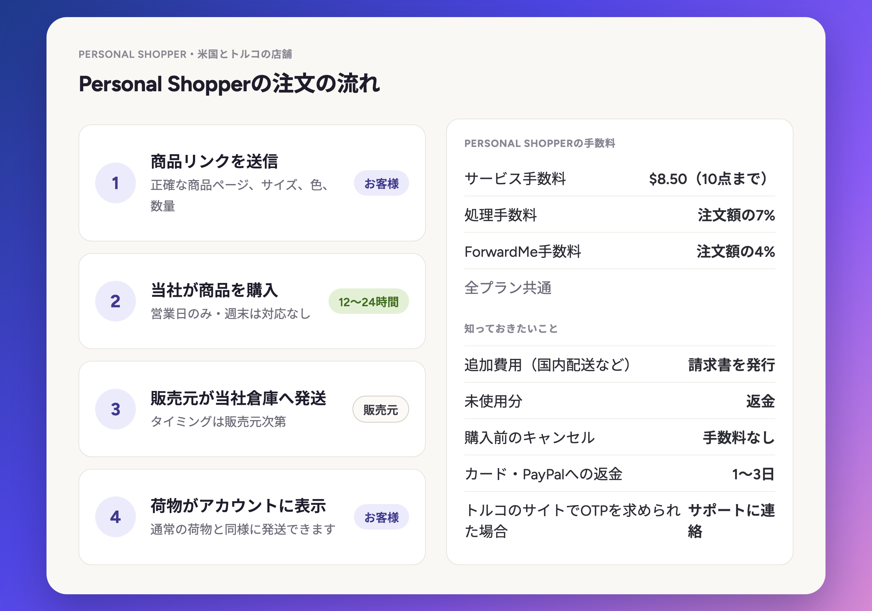Image resolution: width=872 pixels, height=611 pixels.
Task: Click the 1〜3日 value
Action: 754,474
